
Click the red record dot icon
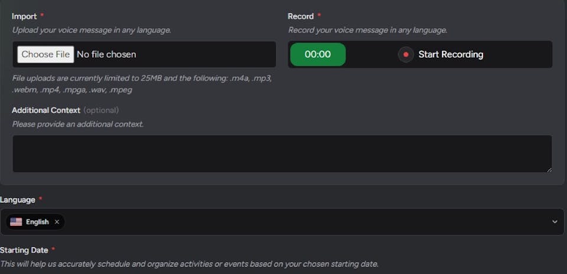tap(406, 55)
